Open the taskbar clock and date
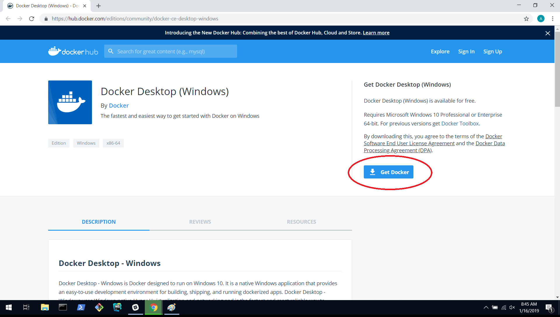The height and width of the screenshot is (317, 560). coord(529,307)
